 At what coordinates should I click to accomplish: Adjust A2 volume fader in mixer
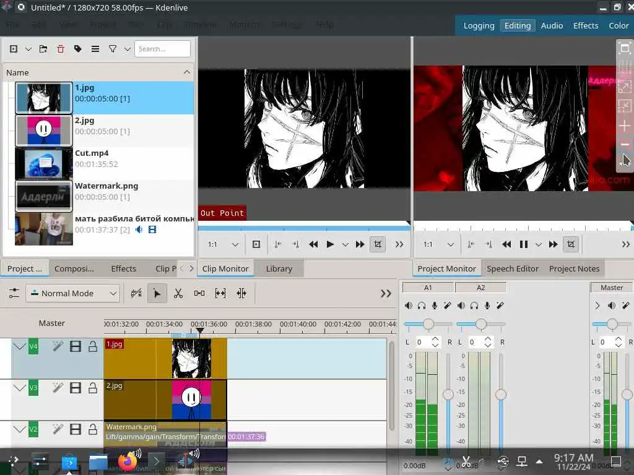point(500,394)
